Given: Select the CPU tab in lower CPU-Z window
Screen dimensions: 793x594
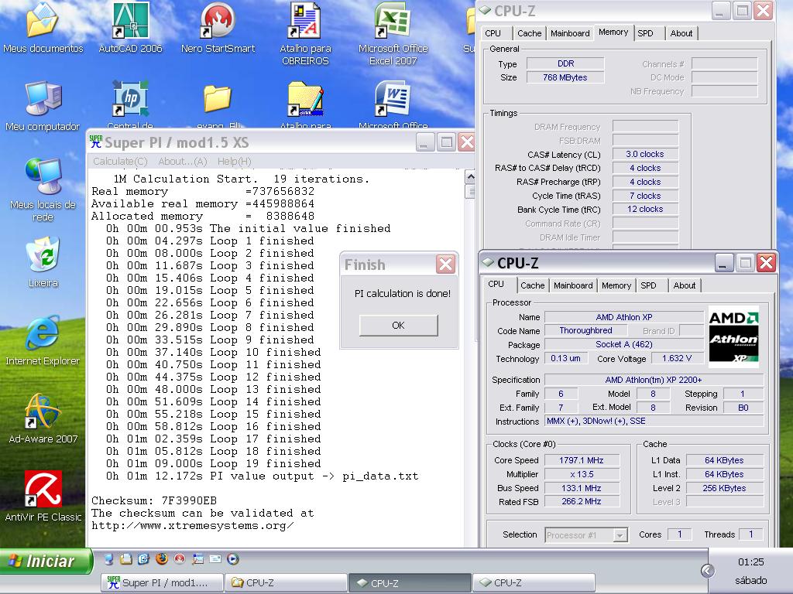Looking at the screenshot, I should coord(496,285).
